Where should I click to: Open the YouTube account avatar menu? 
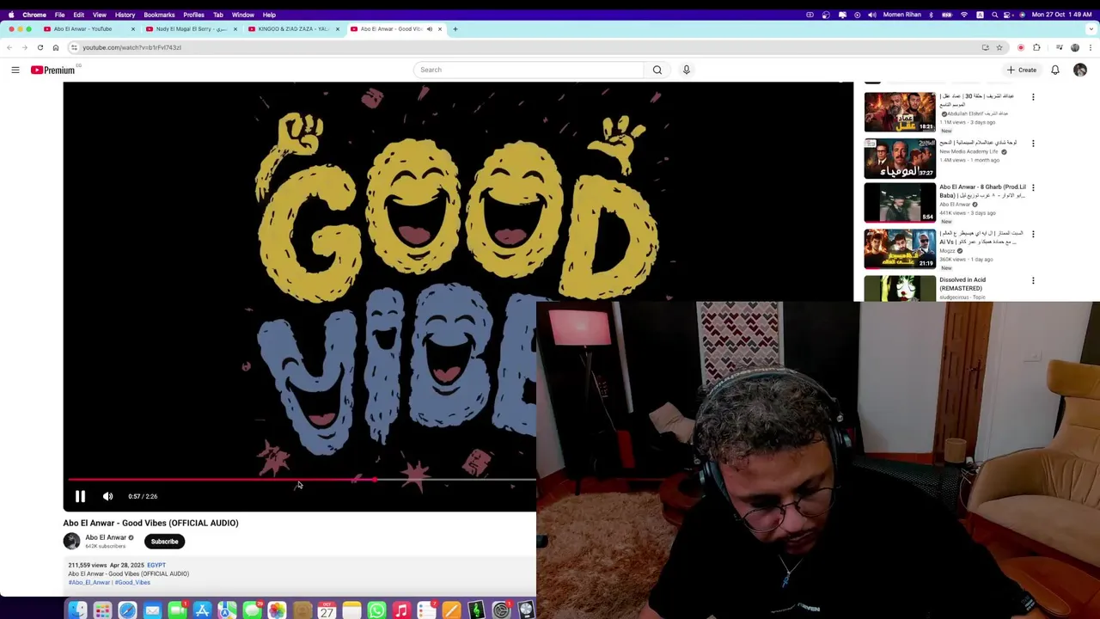tap(1080, 70)
